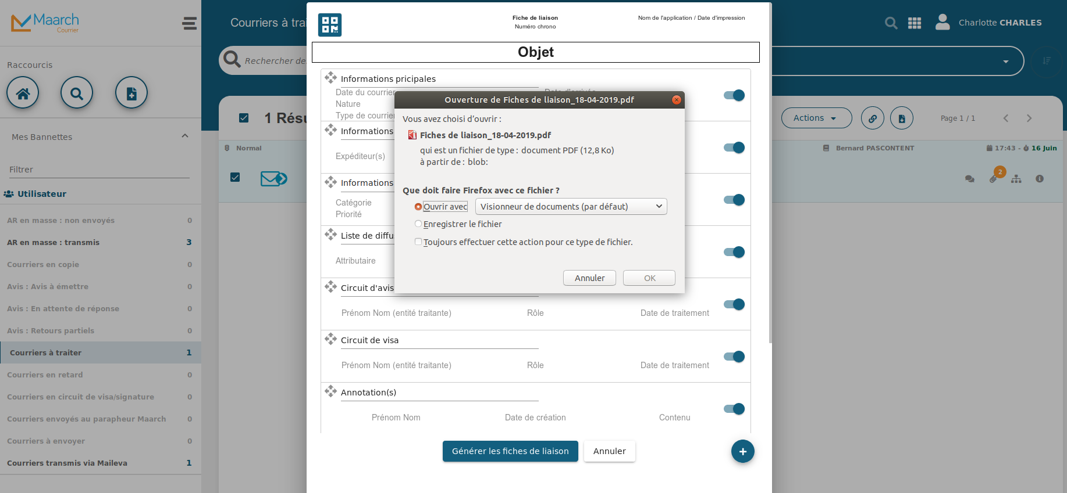This screenshot has height=493, width=1067.
Task: Open the info icon on the mail row
Action: click(1040, 179)
